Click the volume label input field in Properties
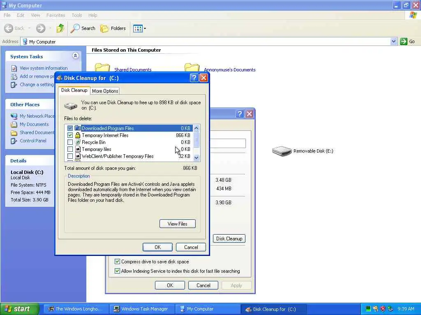421x315 pixels. pyautogui.click(x=228, y=143)
